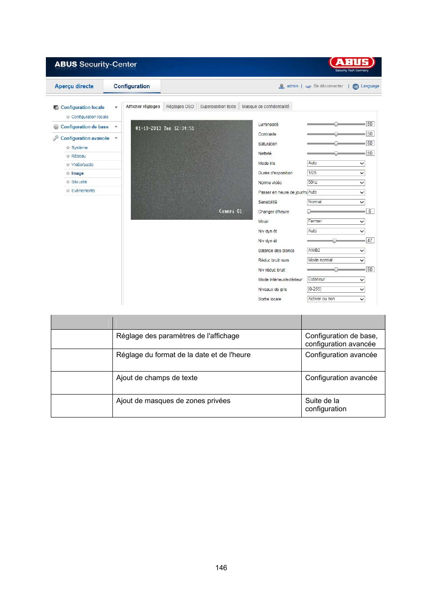Click the Configuration de base gear icon

tap(56, 127)
